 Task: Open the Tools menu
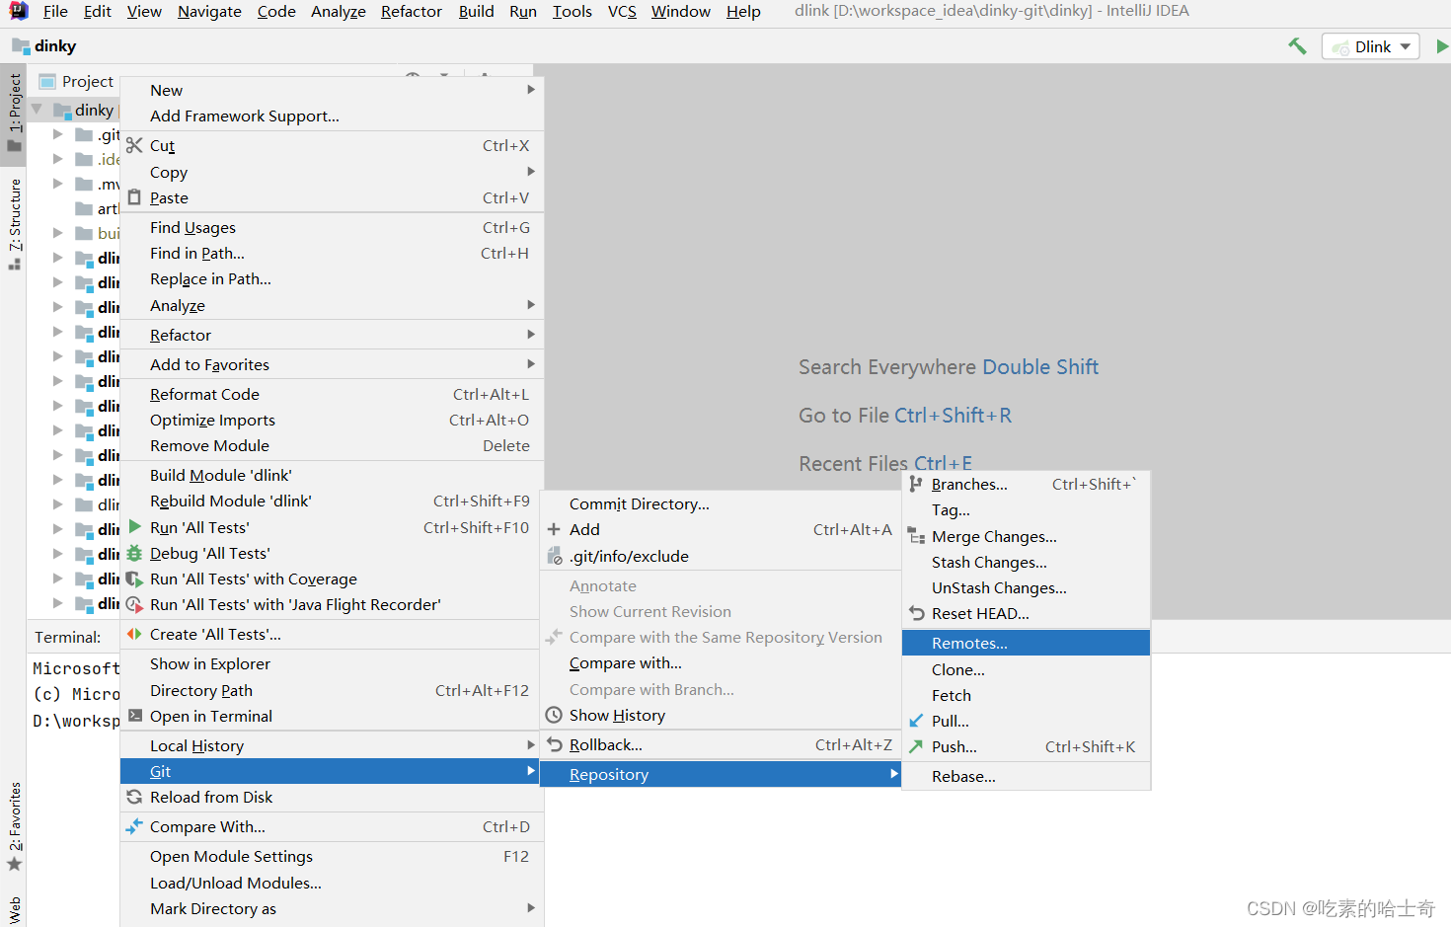pyautogui.click(x=572, y=11)
